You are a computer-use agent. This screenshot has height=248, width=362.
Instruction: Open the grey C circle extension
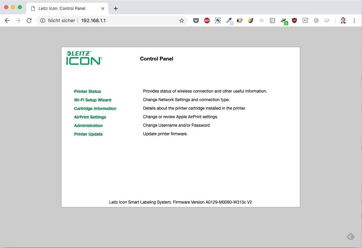point(316,20)
